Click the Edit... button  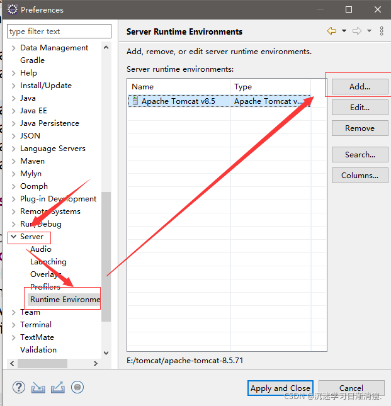360,108
